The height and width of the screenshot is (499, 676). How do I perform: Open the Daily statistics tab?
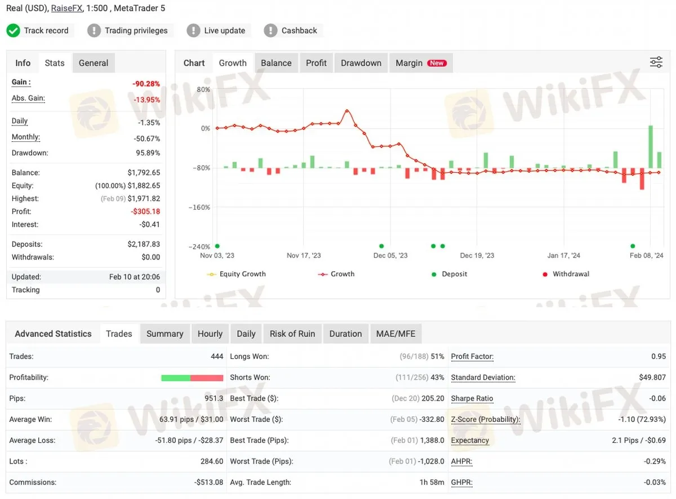[246, 334]
